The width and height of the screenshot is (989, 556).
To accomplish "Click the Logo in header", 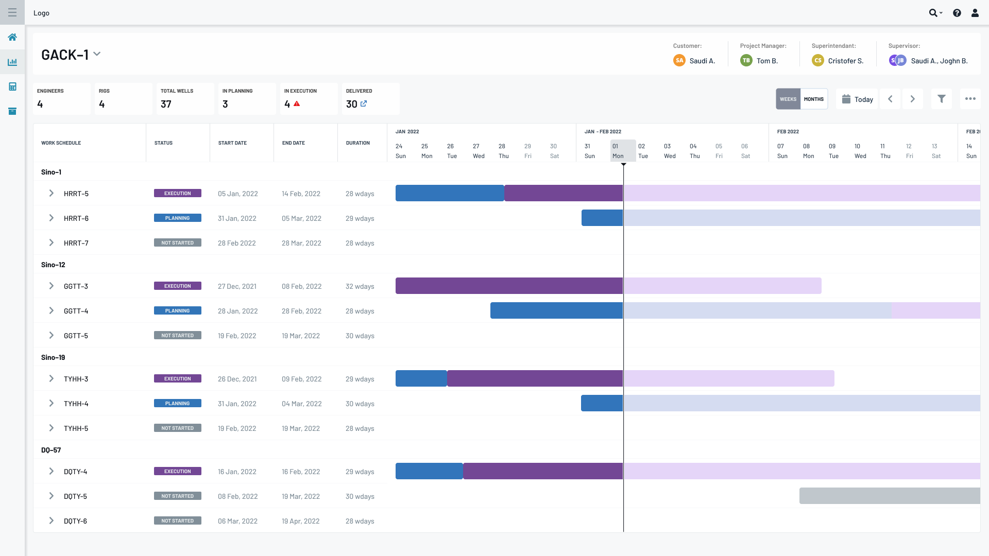I will pos(41,13).
